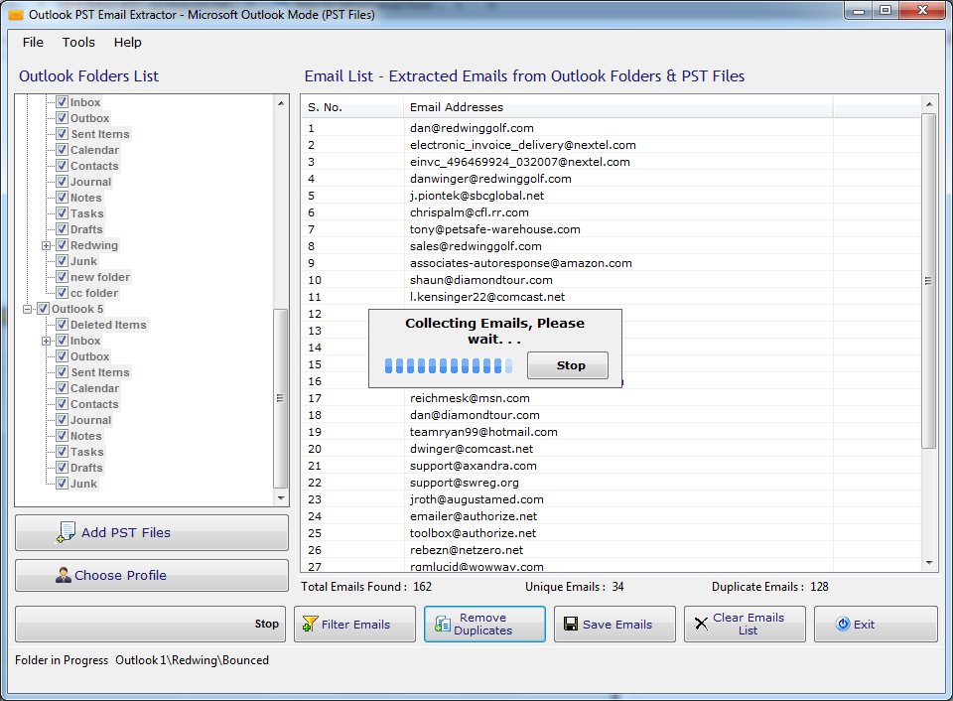This screenshot has height=701, width=953.
Task: Select email reichmesk@msn.com
Action: tap(470, 397)
